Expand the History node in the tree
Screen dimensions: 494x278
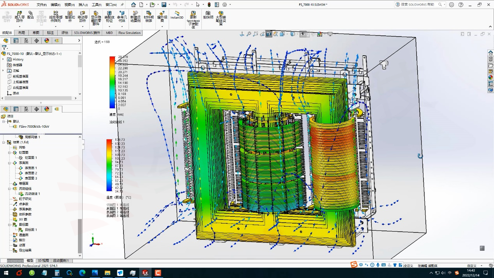click(x=3, y=59)
